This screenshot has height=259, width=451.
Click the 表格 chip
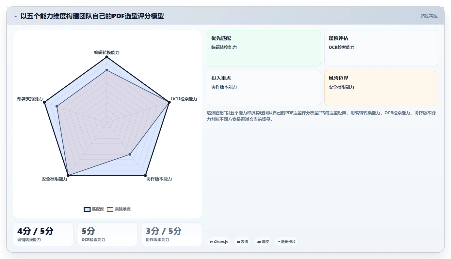click(x=242, y=242)
